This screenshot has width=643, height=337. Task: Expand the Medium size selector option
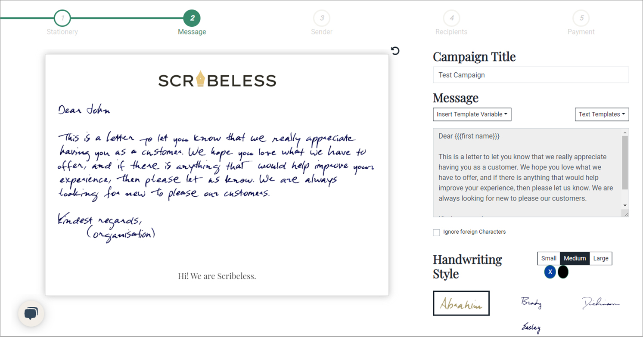point(575,258)
